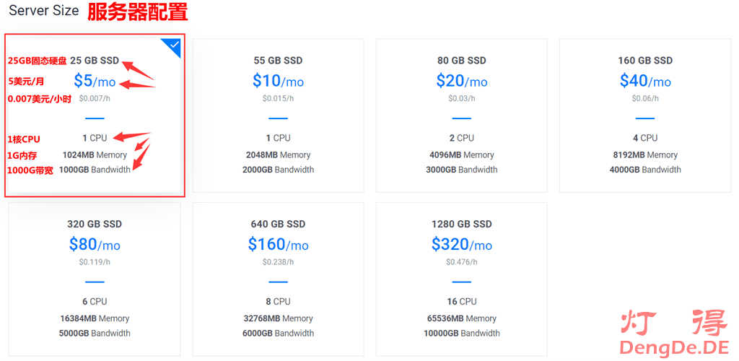Click the blue checkmark on selected plan

(x=173, y=45)
